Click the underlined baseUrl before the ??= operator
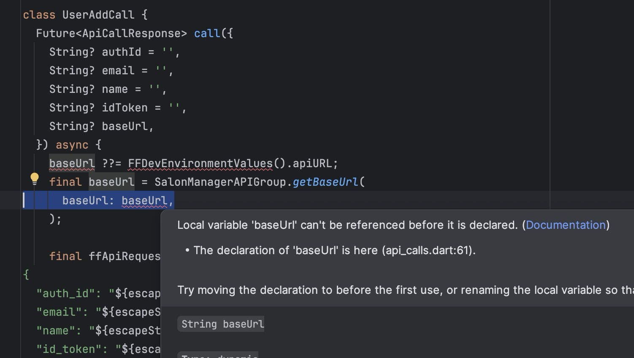The image size is (634, 358). click(72, 163)
